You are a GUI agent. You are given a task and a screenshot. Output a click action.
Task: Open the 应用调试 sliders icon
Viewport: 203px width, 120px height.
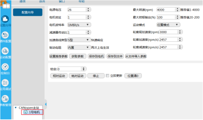coord(5,83)
